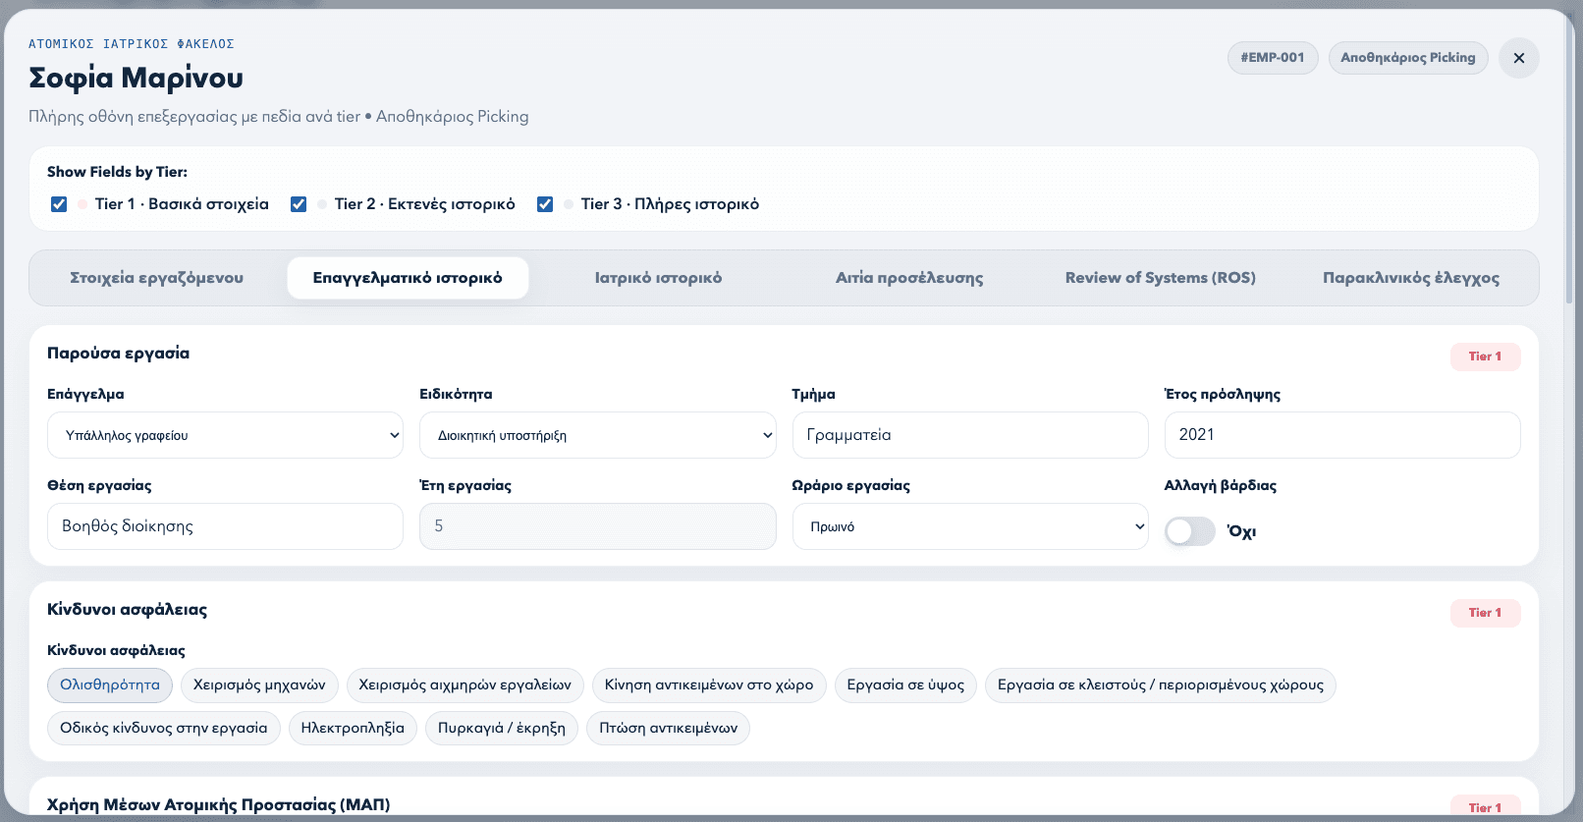Uncheck Tier 3 · Πλήρες ιστορικό checkbox
The height and width of the screenshot is (822, 1583).
click(x=545, y=204)
